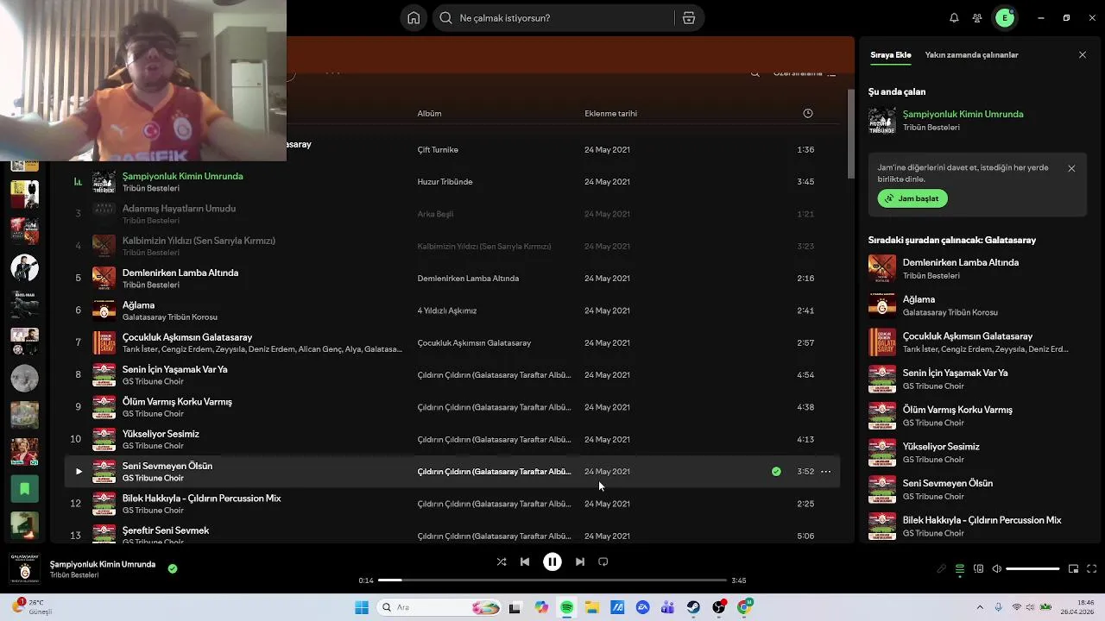This screenshot has width=1105, height=621.
Task: Select 'Bilek Hakkıyla - Çıldırın Percussion Mix' track row
Action: tap(451, 504)
